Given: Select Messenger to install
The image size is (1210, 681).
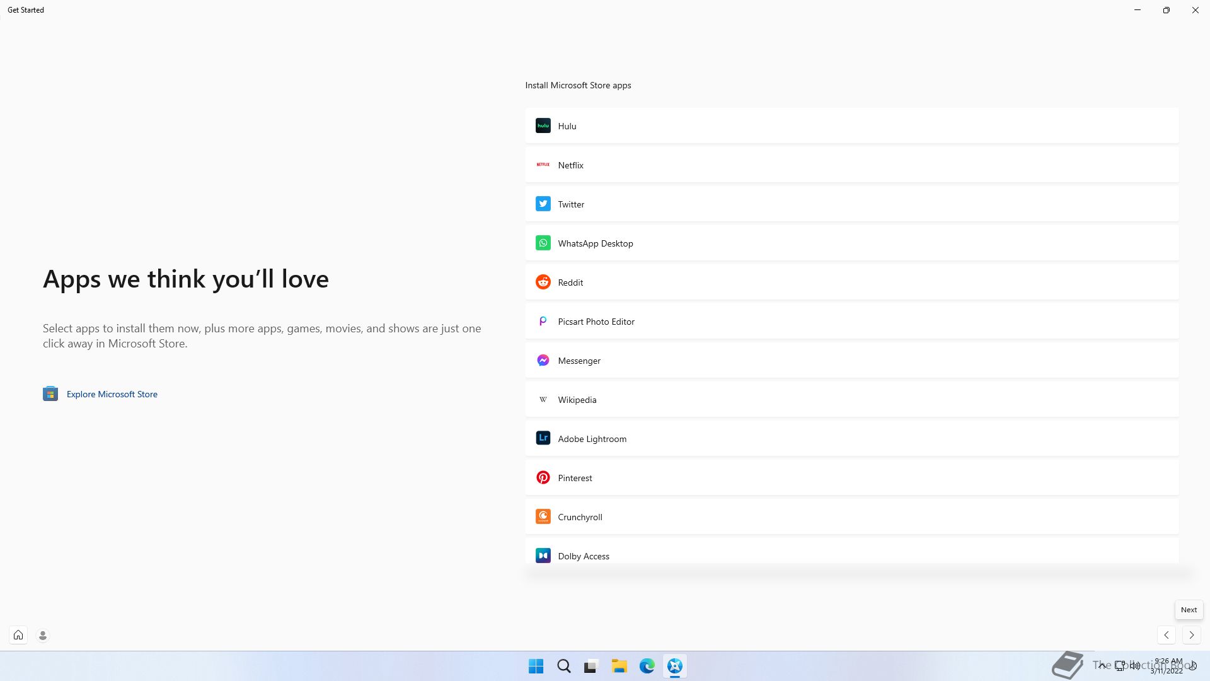Looking at the screenshot, I should 852,360.
